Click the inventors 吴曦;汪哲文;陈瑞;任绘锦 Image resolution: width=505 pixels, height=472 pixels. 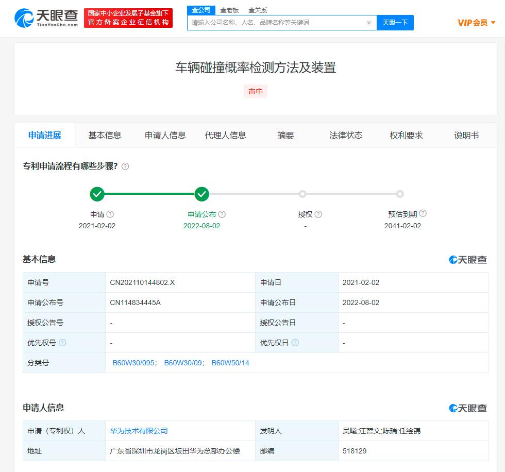click(381, 431)
